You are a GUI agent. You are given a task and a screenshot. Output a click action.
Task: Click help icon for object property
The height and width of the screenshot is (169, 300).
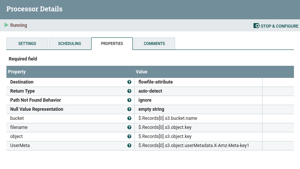click(129, 136)
